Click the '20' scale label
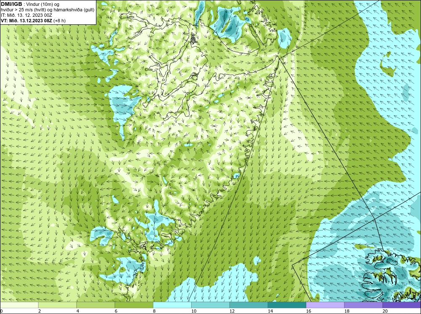The width and height of the screenshot is (421, 314). (385, 311)
